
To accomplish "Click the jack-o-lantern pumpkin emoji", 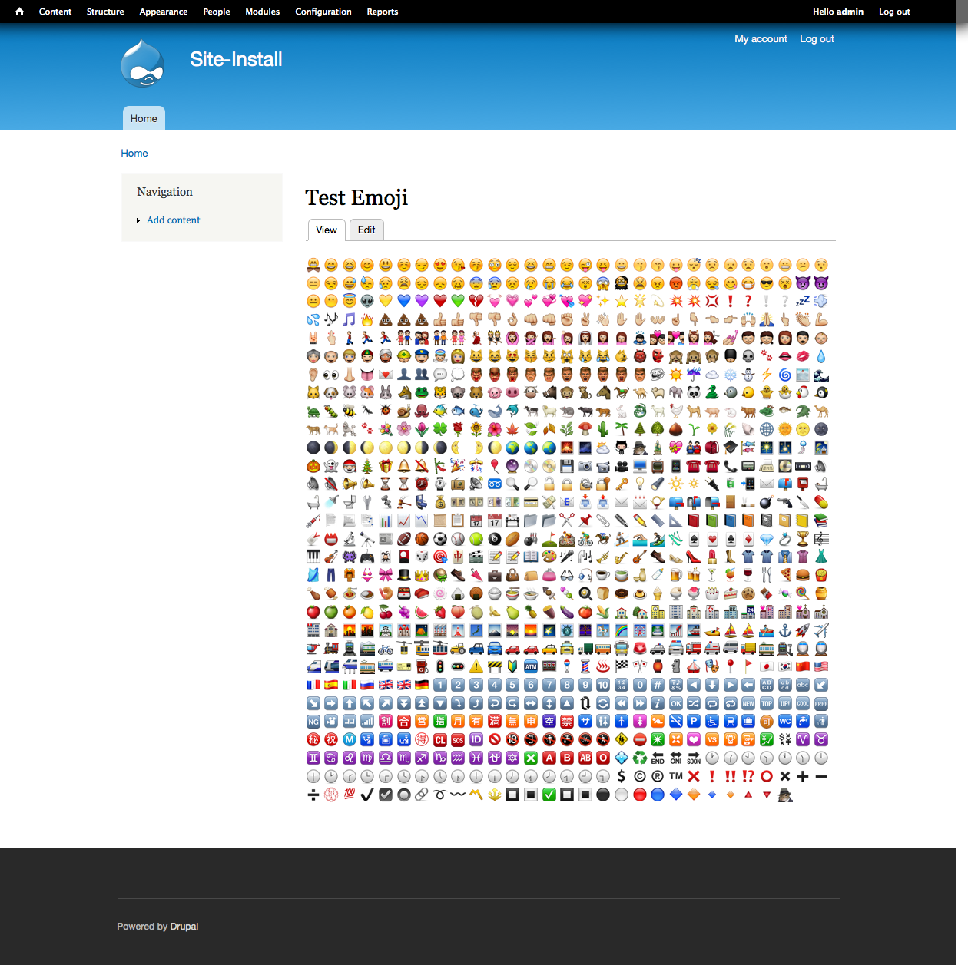I will point(313,465).
